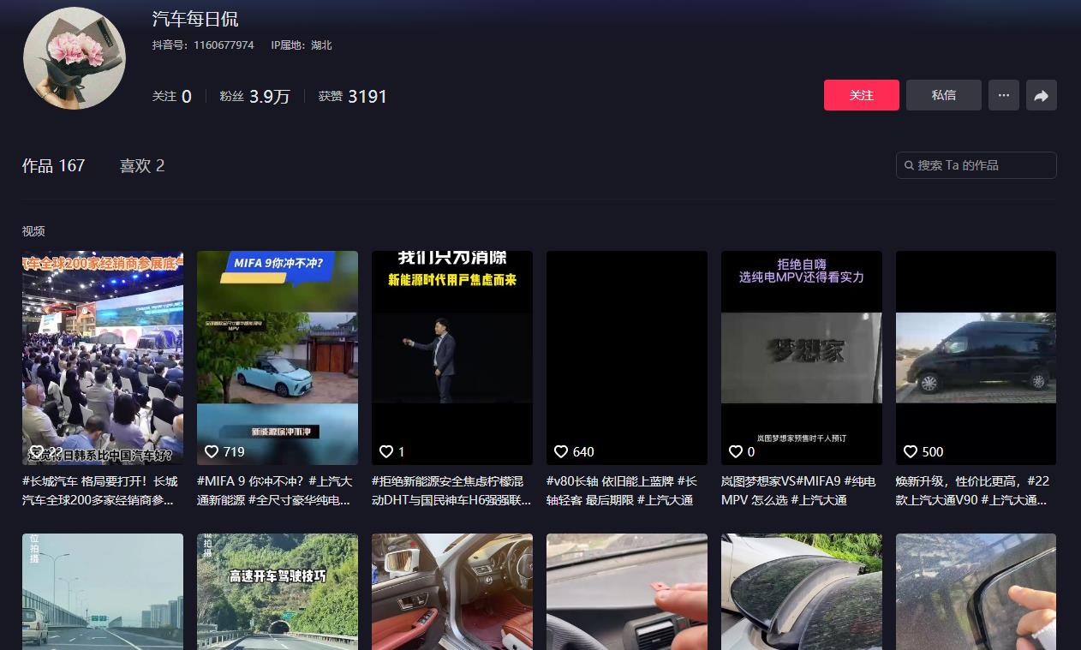Switch to the 作品 167 tab
1081x650 pixels.
[53, 165]
